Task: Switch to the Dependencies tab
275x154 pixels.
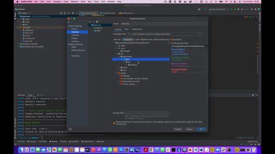Action: pyautogui.click(x=137, y=29)
